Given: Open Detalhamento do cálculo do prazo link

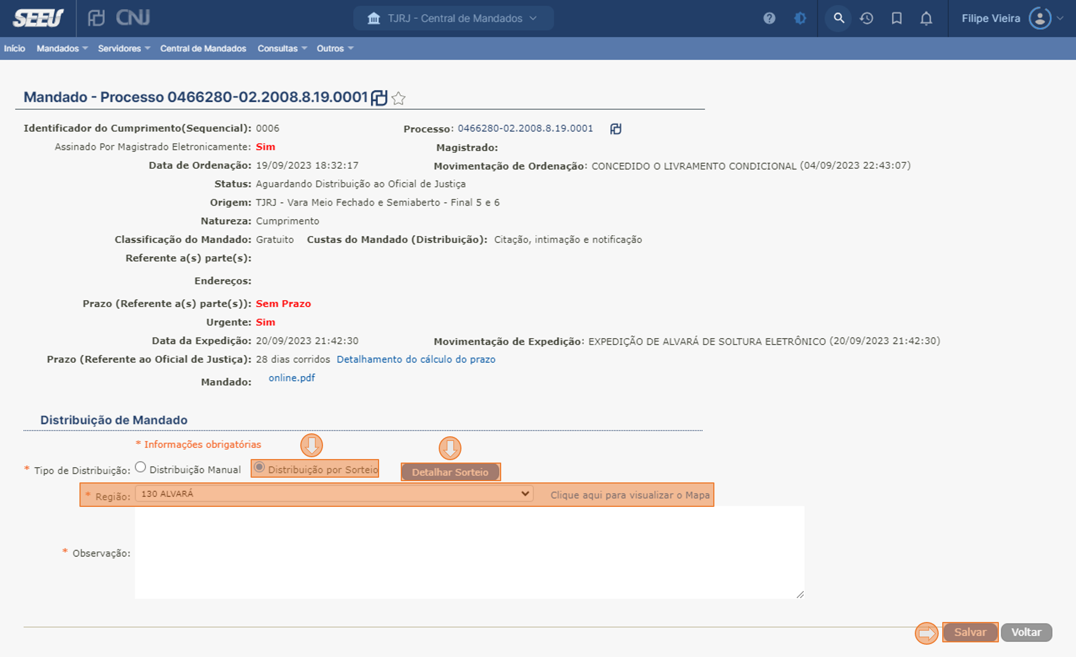Looking at the screenshot, I should click(416, 359).
